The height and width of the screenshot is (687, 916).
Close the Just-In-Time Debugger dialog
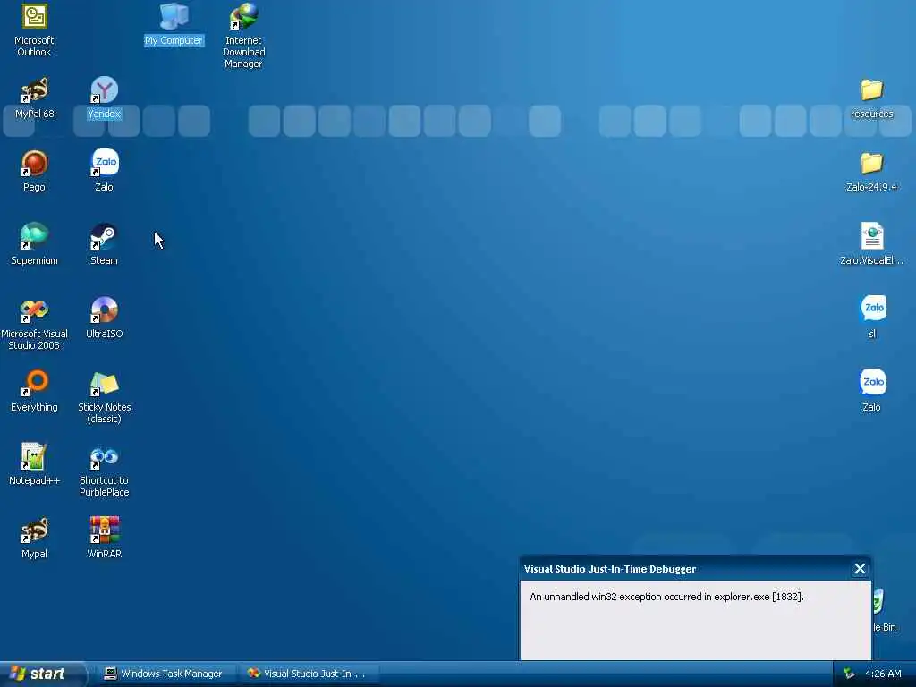tap(860, 569)
